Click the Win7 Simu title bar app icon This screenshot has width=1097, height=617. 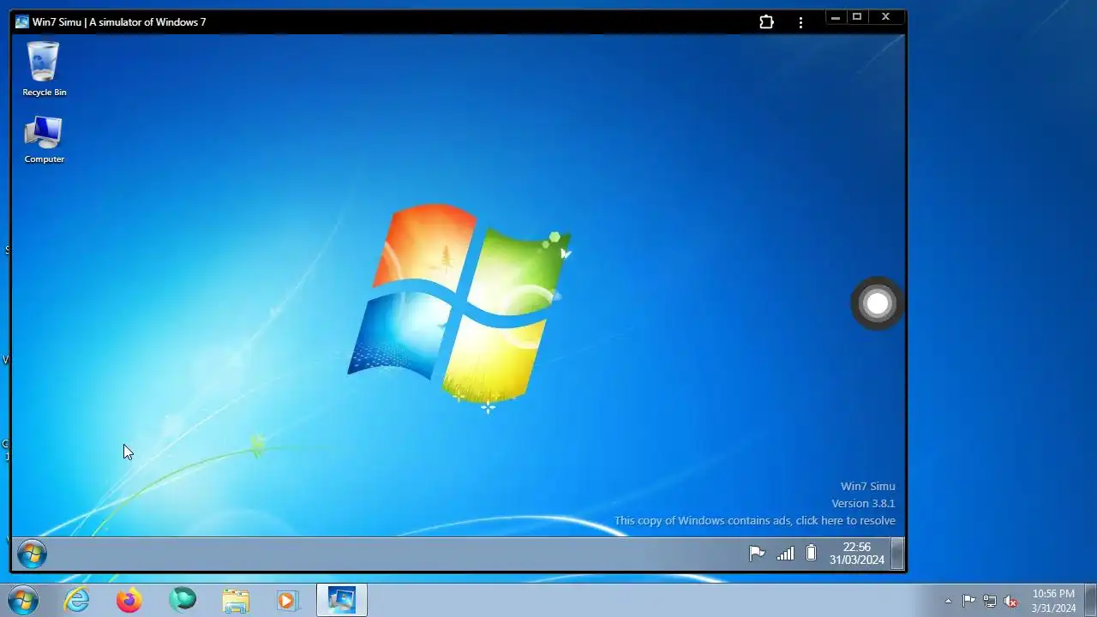21,22
